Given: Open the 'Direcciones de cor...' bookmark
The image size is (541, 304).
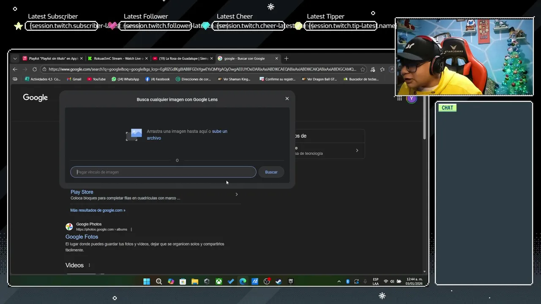Looking at the screenshot, I should point(193,79).
